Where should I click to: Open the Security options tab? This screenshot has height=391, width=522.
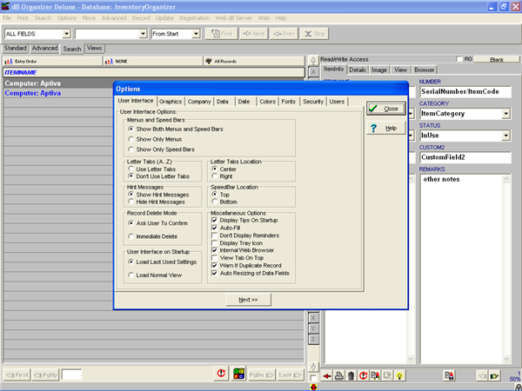[313, 102]
